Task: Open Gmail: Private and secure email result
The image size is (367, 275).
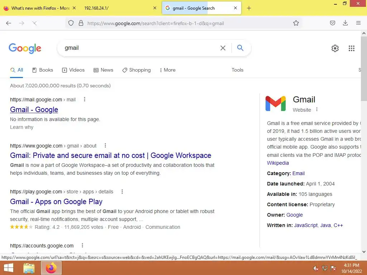Action: click(x=110, y=155)
